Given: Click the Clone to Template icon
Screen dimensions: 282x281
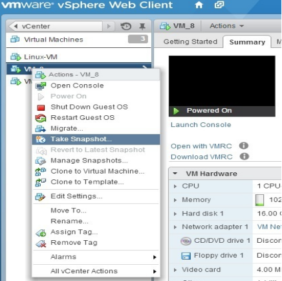Looking at the screenshot, I should tap(41, 182).
